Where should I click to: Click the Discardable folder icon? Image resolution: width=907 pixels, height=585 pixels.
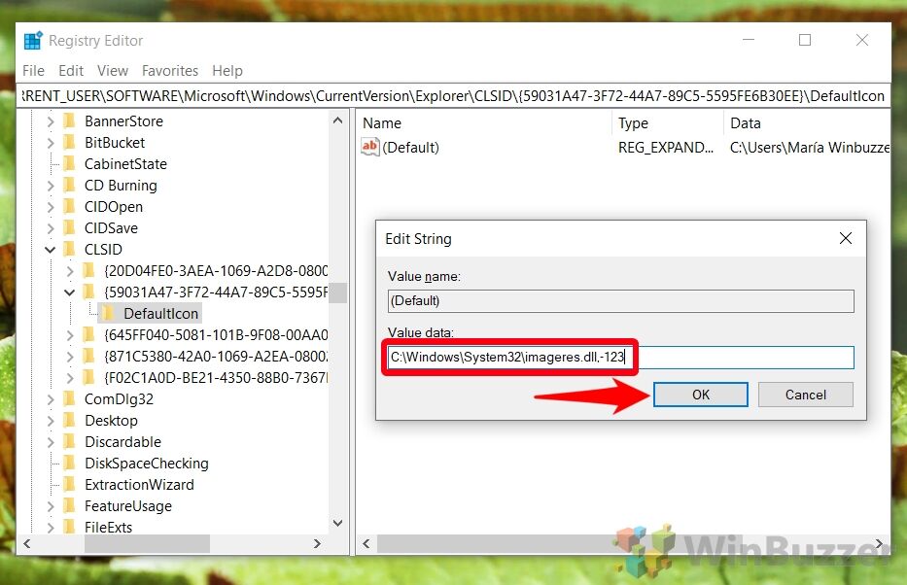tap(69, 441)
